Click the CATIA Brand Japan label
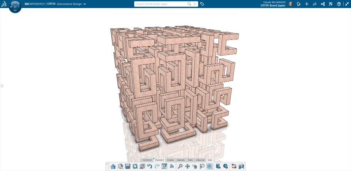The width and height of the screenshot is (351, 171). [x=273, y=5]
